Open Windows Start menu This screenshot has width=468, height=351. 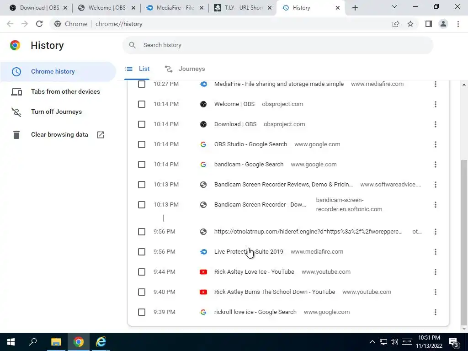point(11,342)
